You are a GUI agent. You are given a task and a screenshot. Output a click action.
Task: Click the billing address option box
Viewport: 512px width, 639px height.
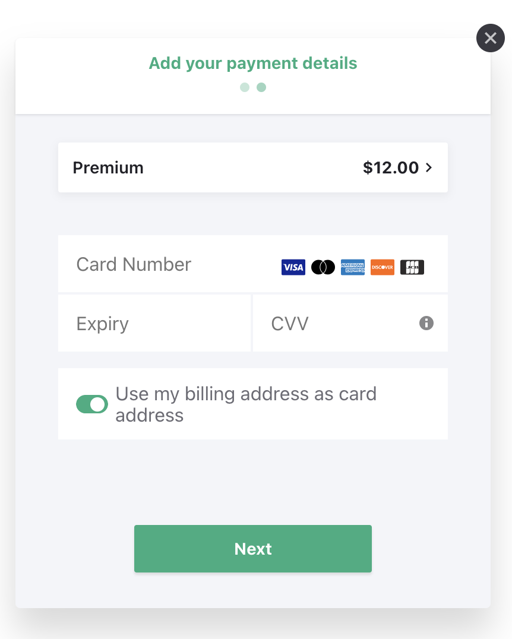[253, 404]
